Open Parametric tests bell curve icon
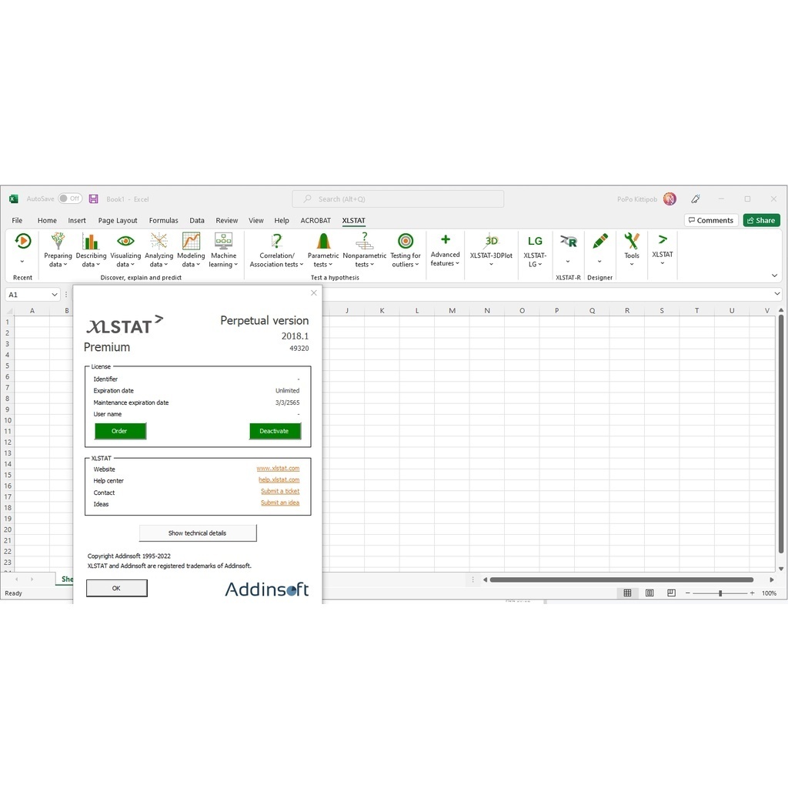Image resolution: width=788 pixels, height=788 pixels. click(323, 241)
